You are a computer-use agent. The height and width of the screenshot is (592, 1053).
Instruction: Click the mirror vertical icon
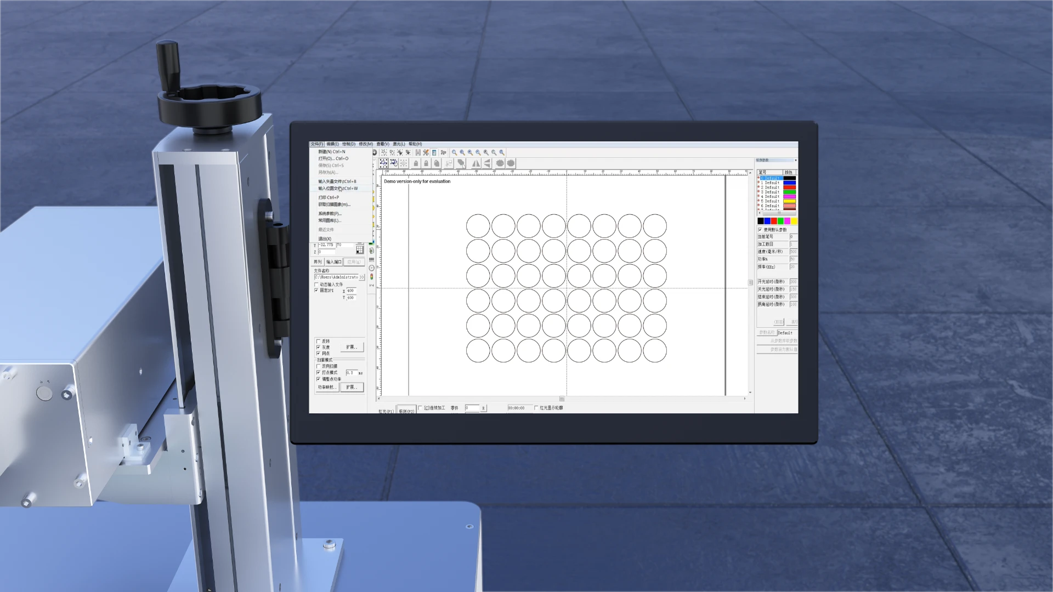point(486,163)
